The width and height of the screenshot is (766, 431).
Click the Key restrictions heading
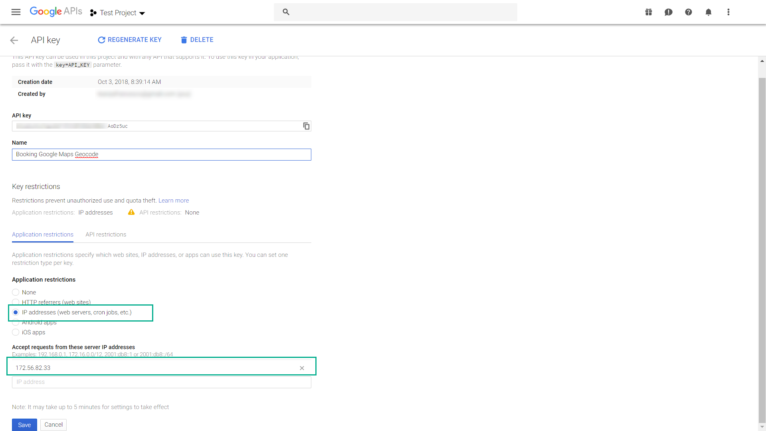click(x=36, y=187)
